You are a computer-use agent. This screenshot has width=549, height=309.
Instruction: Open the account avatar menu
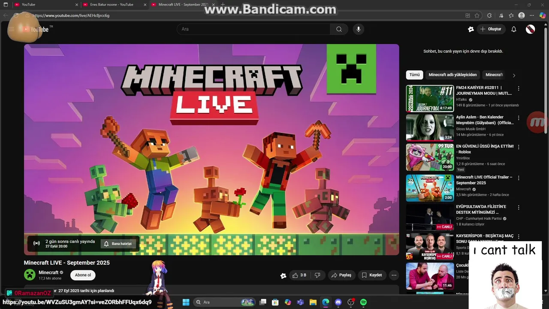point(531,29)
